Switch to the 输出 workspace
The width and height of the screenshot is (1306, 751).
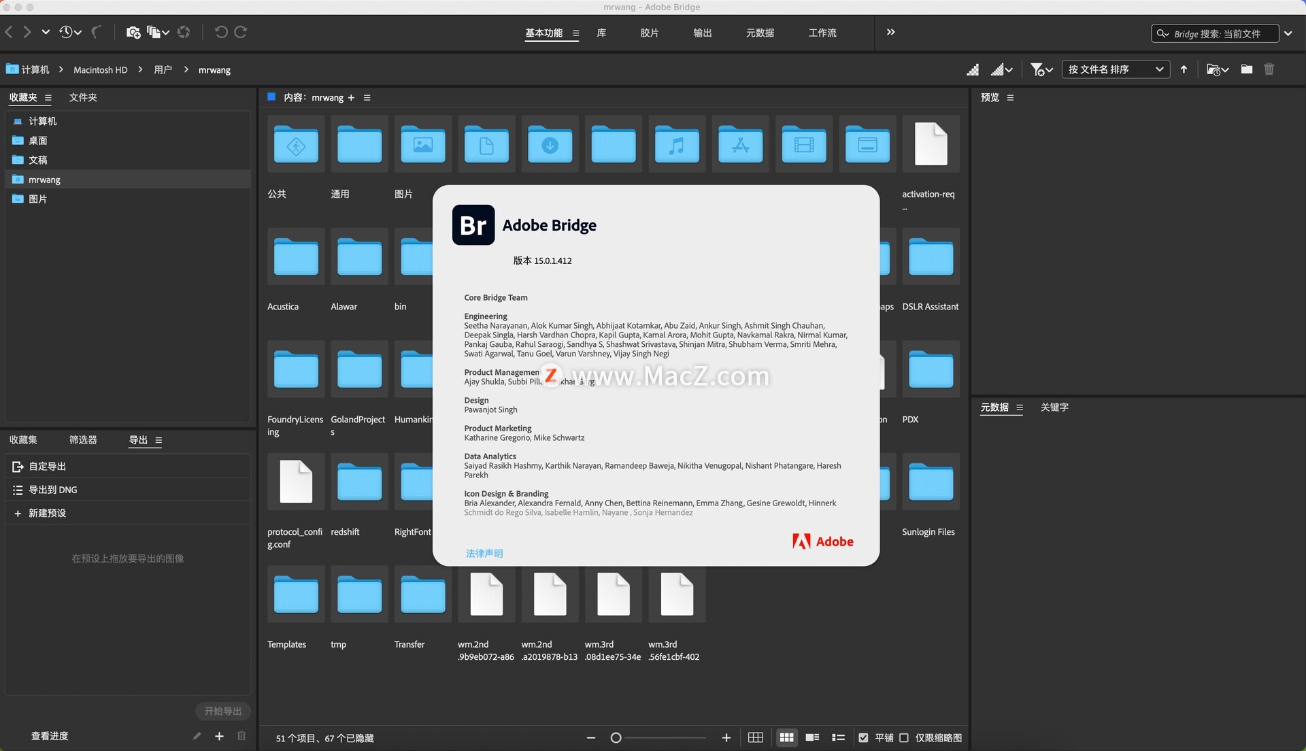coord(702,33)
